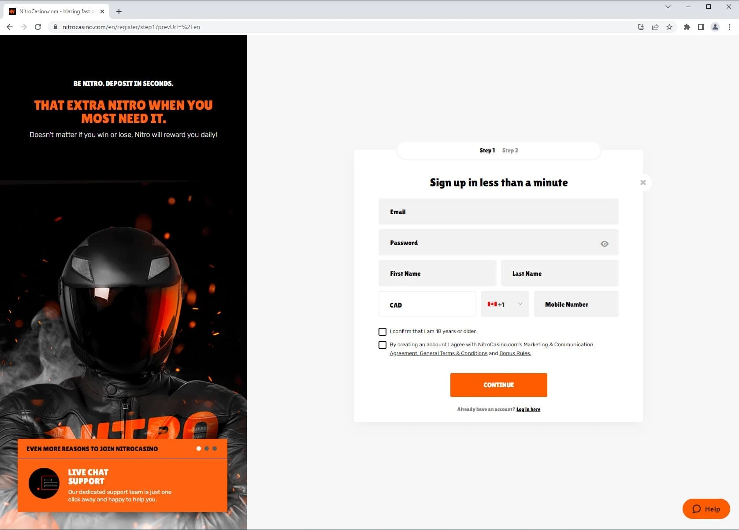
Task: Open the tab search chevron in title bar
Action: [668, 7]
